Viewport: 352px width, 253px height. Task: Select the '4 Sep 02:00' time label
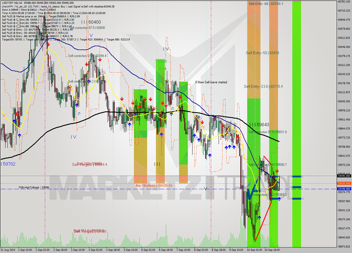pyautogui.click(x=96, y=250)
